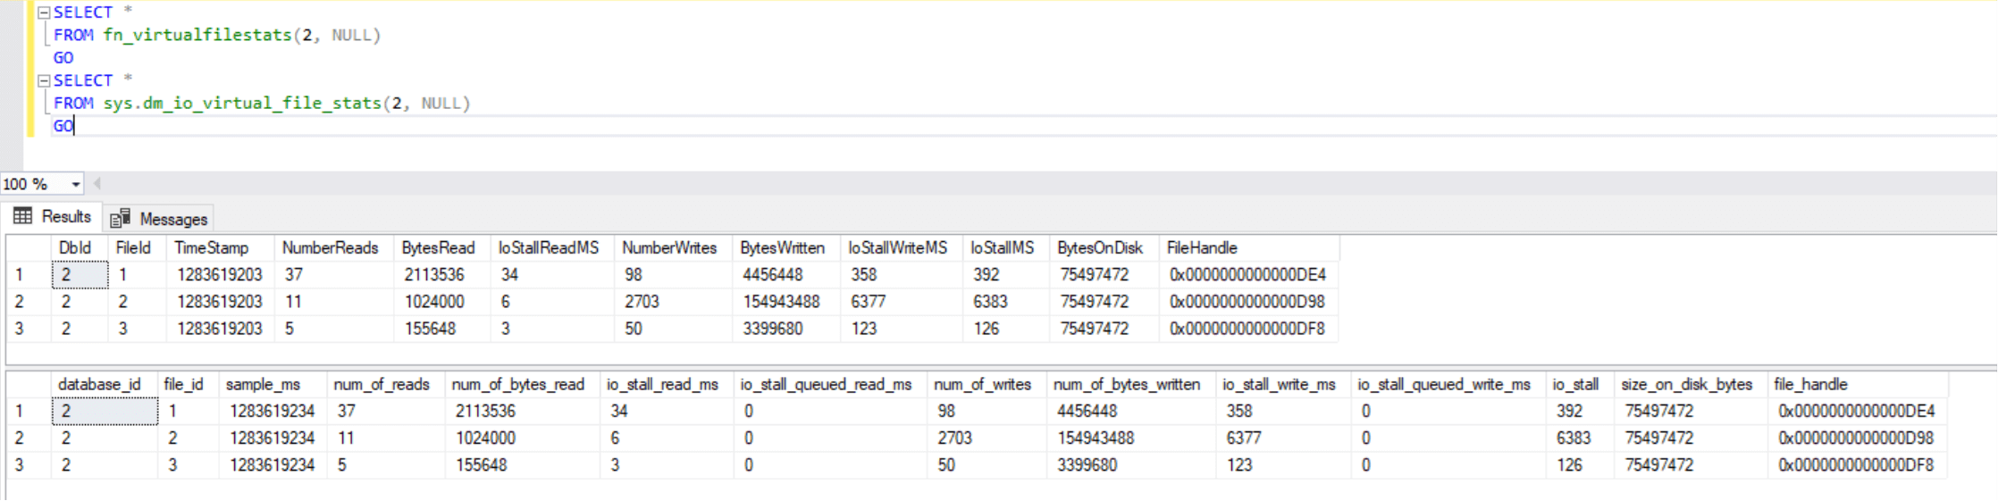Viewport: 1998px width, 501px height.
Task: Select the BytesOnDisk column header
Action: [x=1099, y=248]
